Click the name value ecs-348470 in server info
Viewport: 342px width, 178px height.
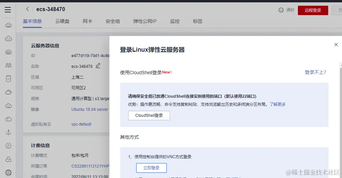click(x=82, y=66)
